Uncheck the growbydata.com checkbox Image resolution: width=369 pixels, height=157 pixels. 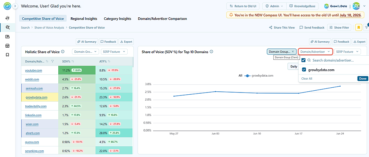click(x=304, y=70)
